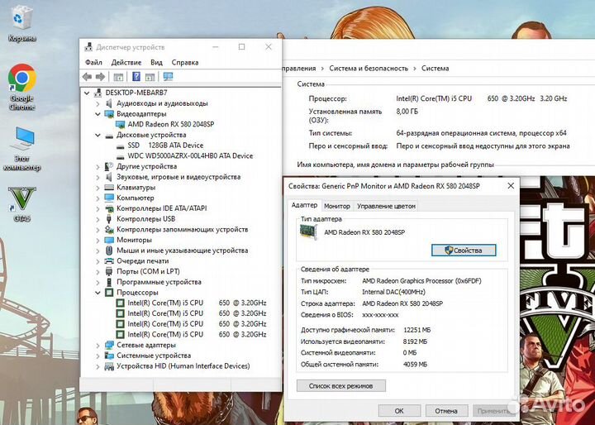595x425 pixels.
Task: Expand the Другие устройства category
Action: pos(98,166)
